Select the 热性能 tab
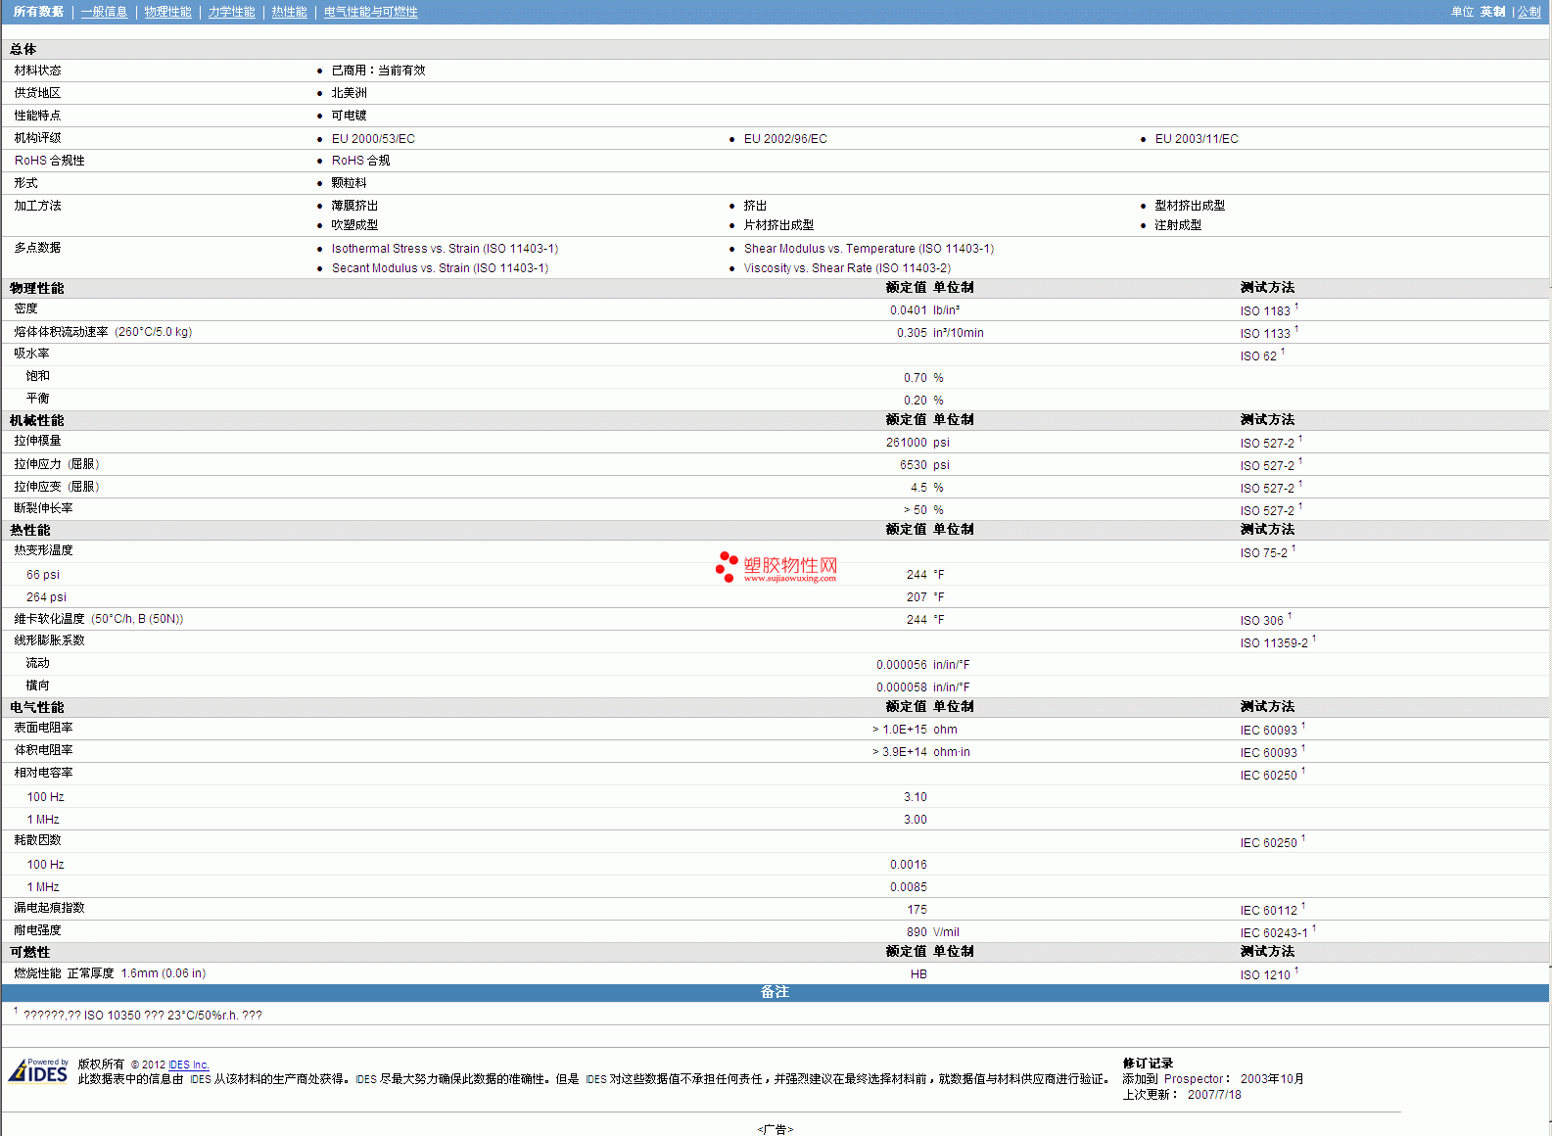1552x1136 pixels. [289, 12]
